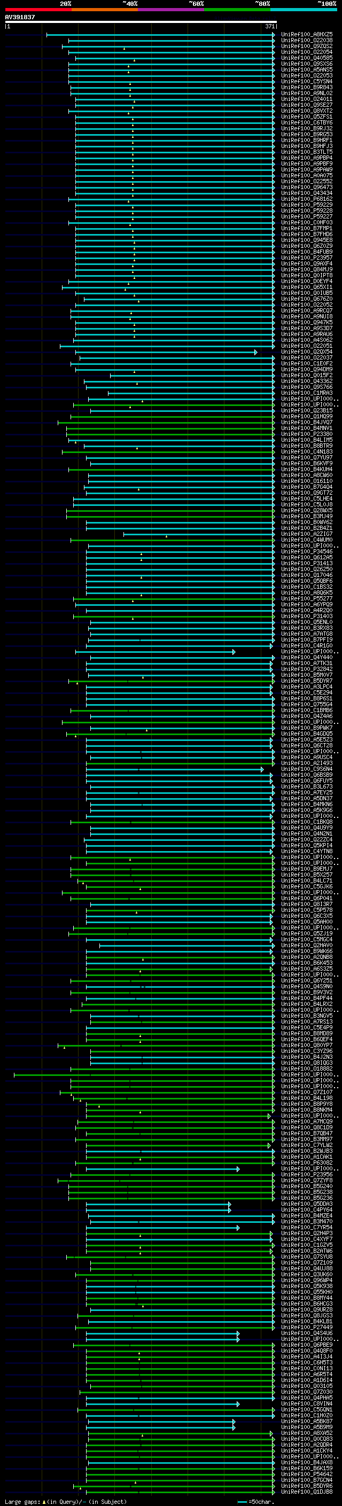The width and height of the screenshot is (342, 1506).
Task: Select the UniRef100_C1MRA3 hit name
Action: (307, 393)
